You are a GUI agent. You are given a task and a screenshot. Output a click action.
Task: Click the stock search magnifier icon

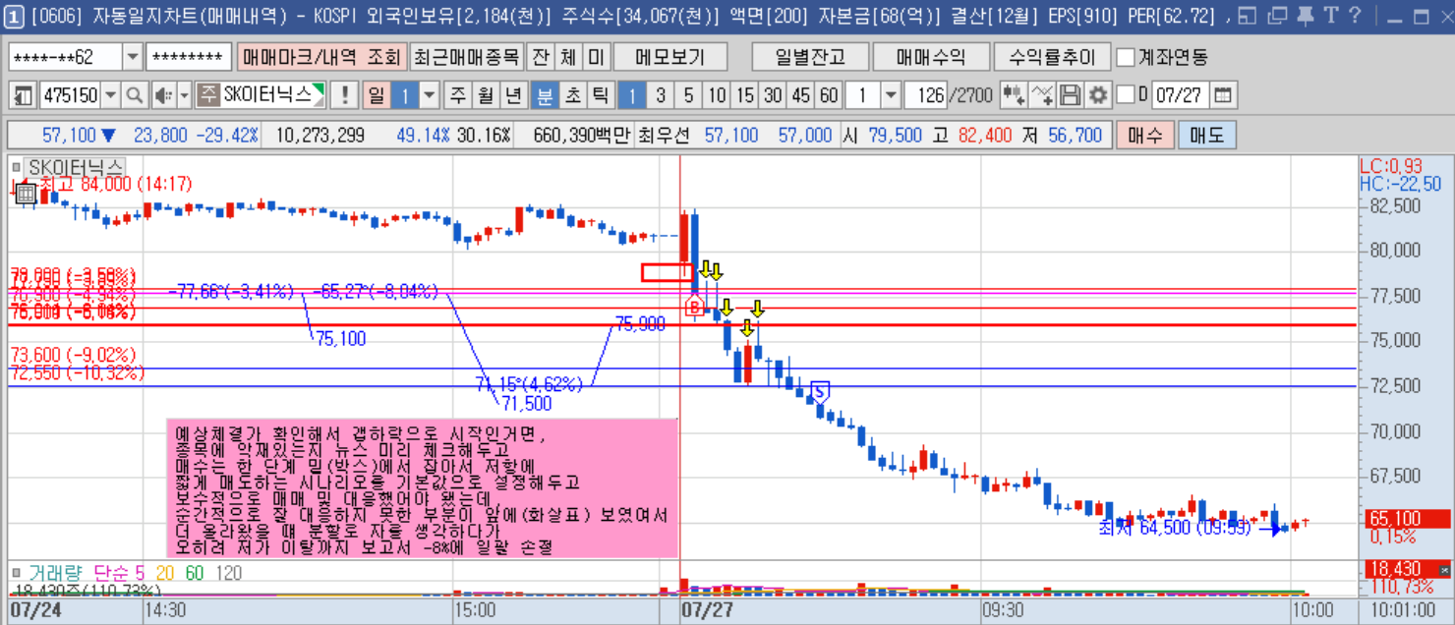[x=134, y=95]
